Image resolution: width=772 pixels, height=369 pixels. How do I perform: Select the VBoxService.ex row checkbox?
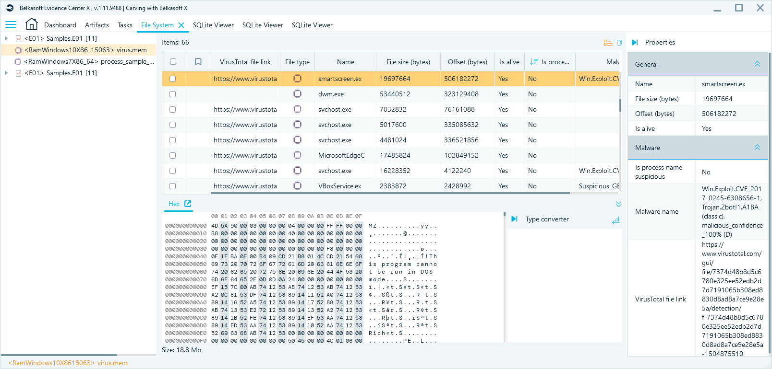pos(173,186)
